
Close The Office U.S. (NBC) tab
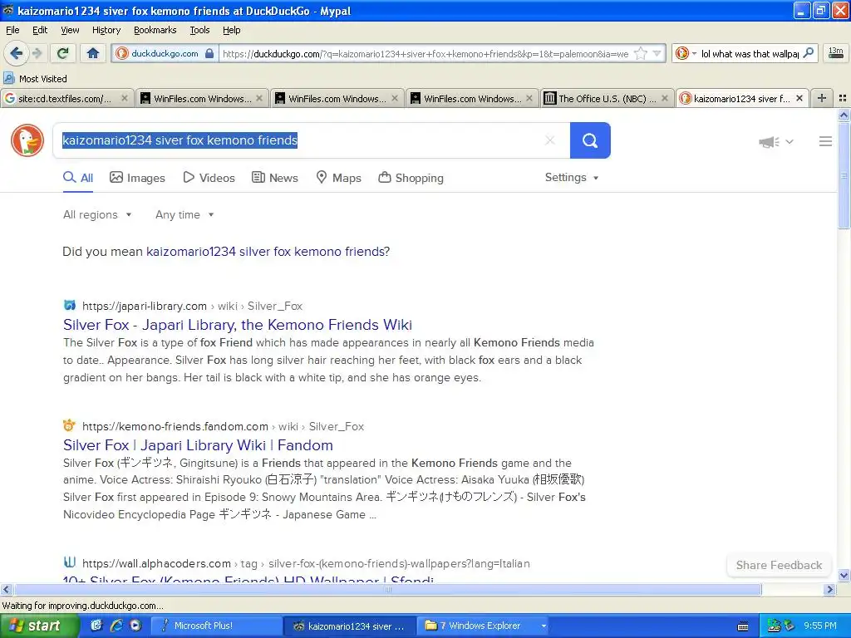click(x=664, y=98)
